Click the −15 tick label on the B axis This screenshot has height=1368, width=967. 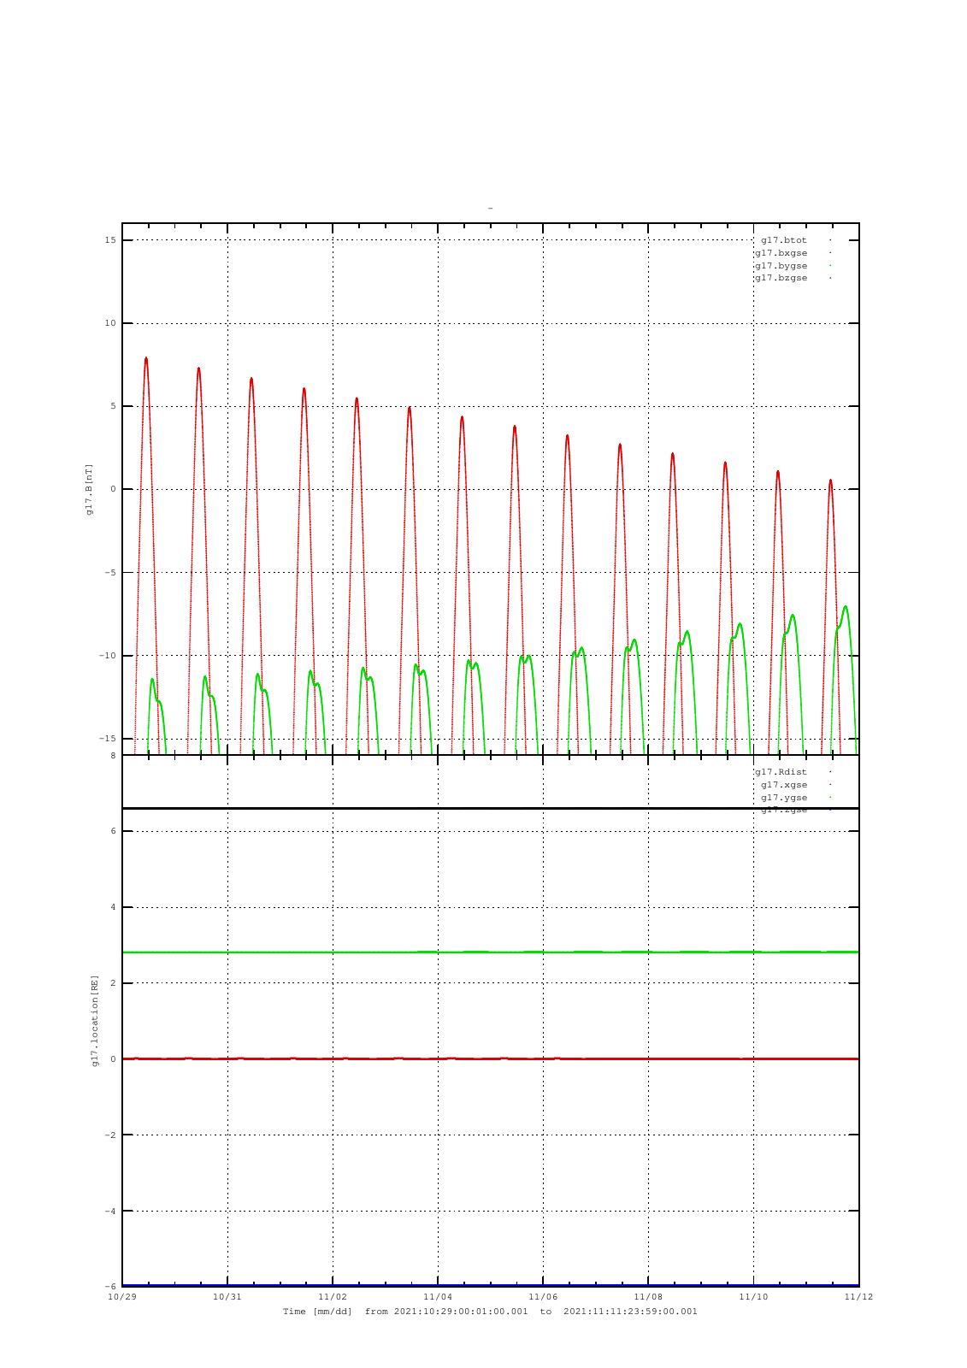[109, 739]
